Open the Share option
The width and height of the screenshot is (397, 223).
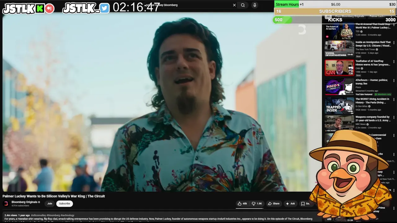coord(274,203)
